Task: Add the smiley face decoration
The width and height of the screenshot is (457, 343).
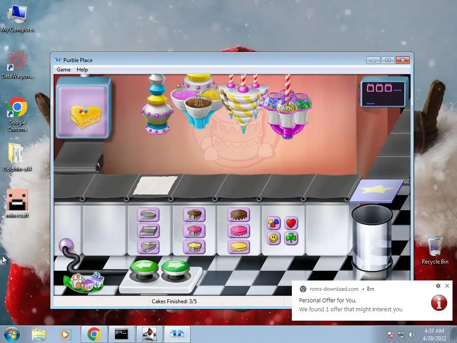Action: point(274,238)
